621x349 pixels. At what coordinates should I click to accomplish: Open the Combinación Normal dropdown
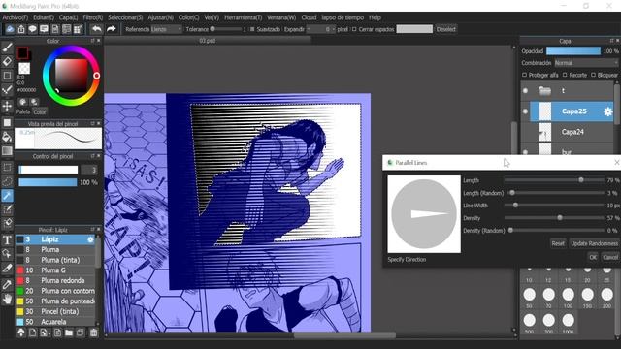[x=586, y=63]
